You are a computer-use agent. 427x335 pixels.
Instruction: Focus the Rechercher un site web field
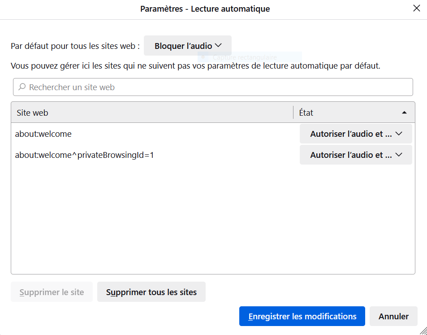[x=215, y=87]
